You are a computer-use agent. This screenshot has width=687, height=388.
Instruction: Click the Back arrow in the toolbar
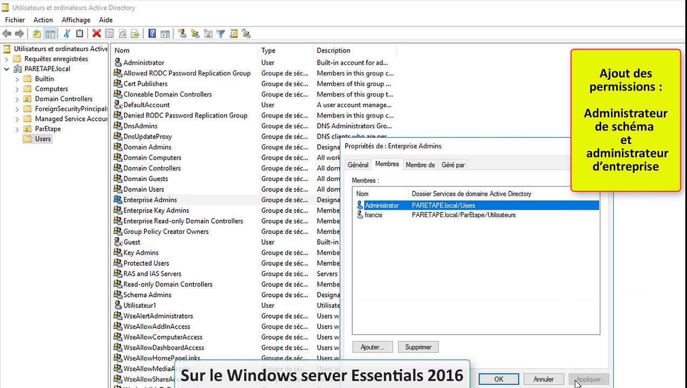point(7,33)
